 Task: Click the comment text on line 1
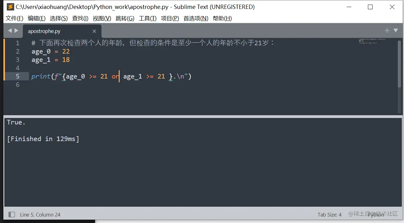click(153, 43)
